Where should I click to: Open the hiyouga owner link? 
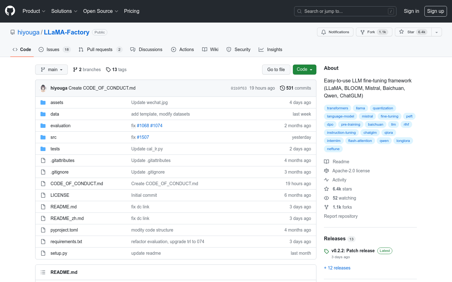pos(29,32)
